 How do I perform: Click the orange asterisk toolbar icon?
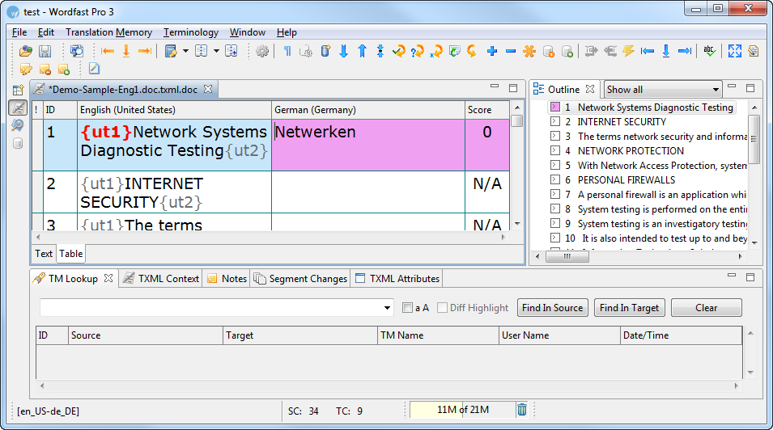click(529, 52)
